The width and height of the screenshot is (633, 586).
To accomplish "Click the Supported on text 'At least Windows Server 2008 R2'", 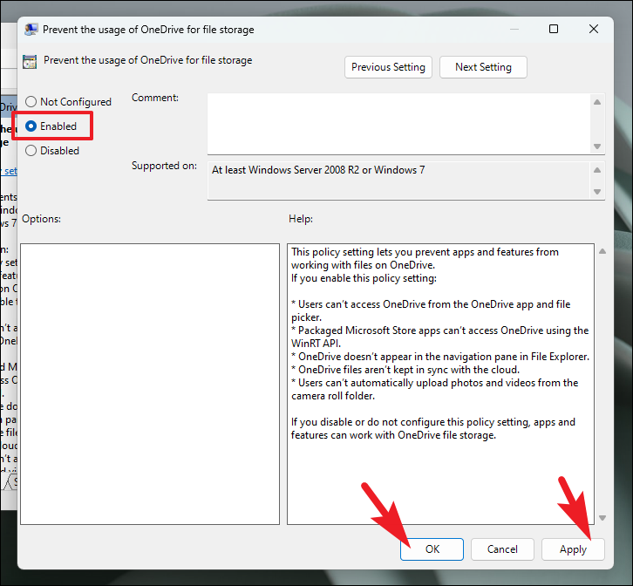I will 285,170.
